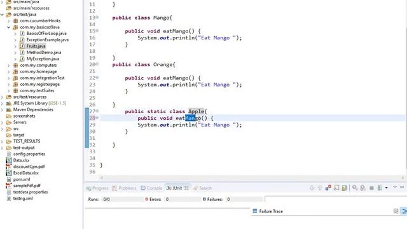This screenshot has height=229, width=407.
Task: Select ExceptionExample.java in the tree
Action: 48,39
